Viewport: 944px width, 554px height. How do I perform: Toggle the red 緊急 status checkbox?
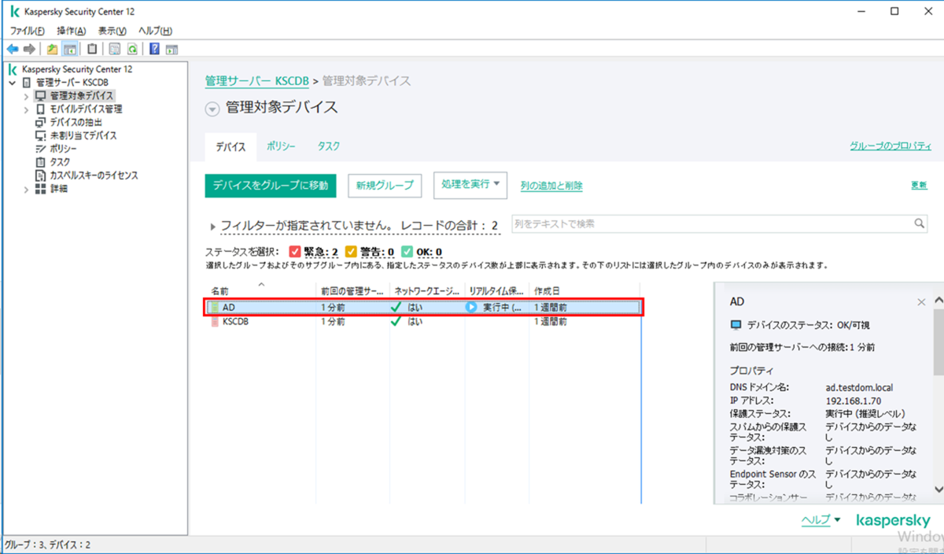coord(295,253)
